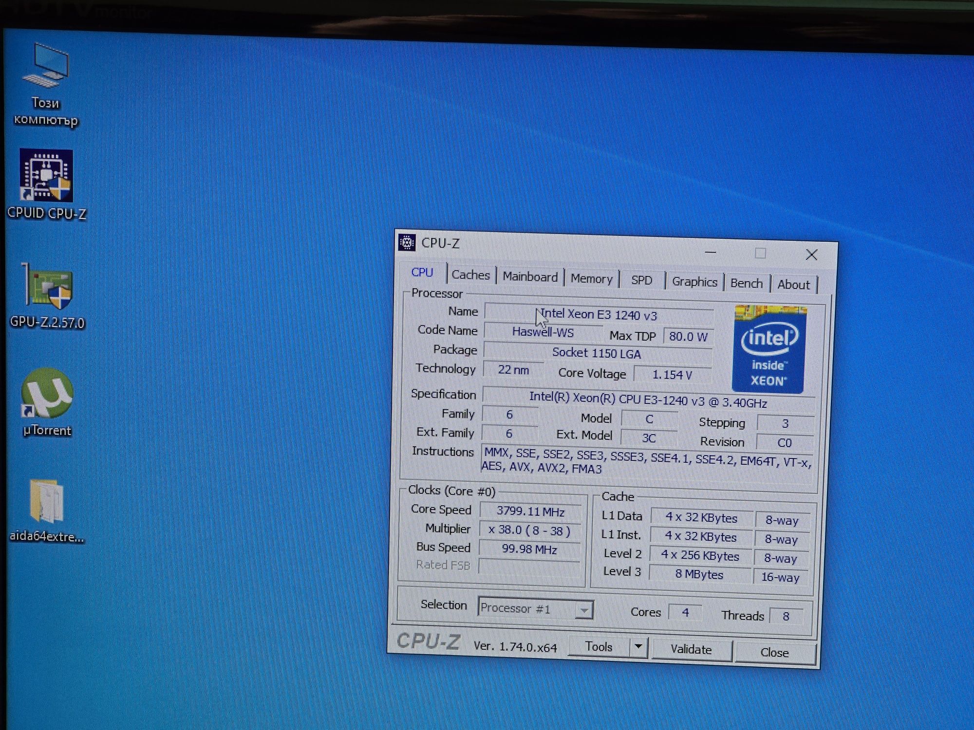The width and height of the screenshot is (974, 730).
Task: Click the Intel Inside Xeon logo
Action: [769, 349]
